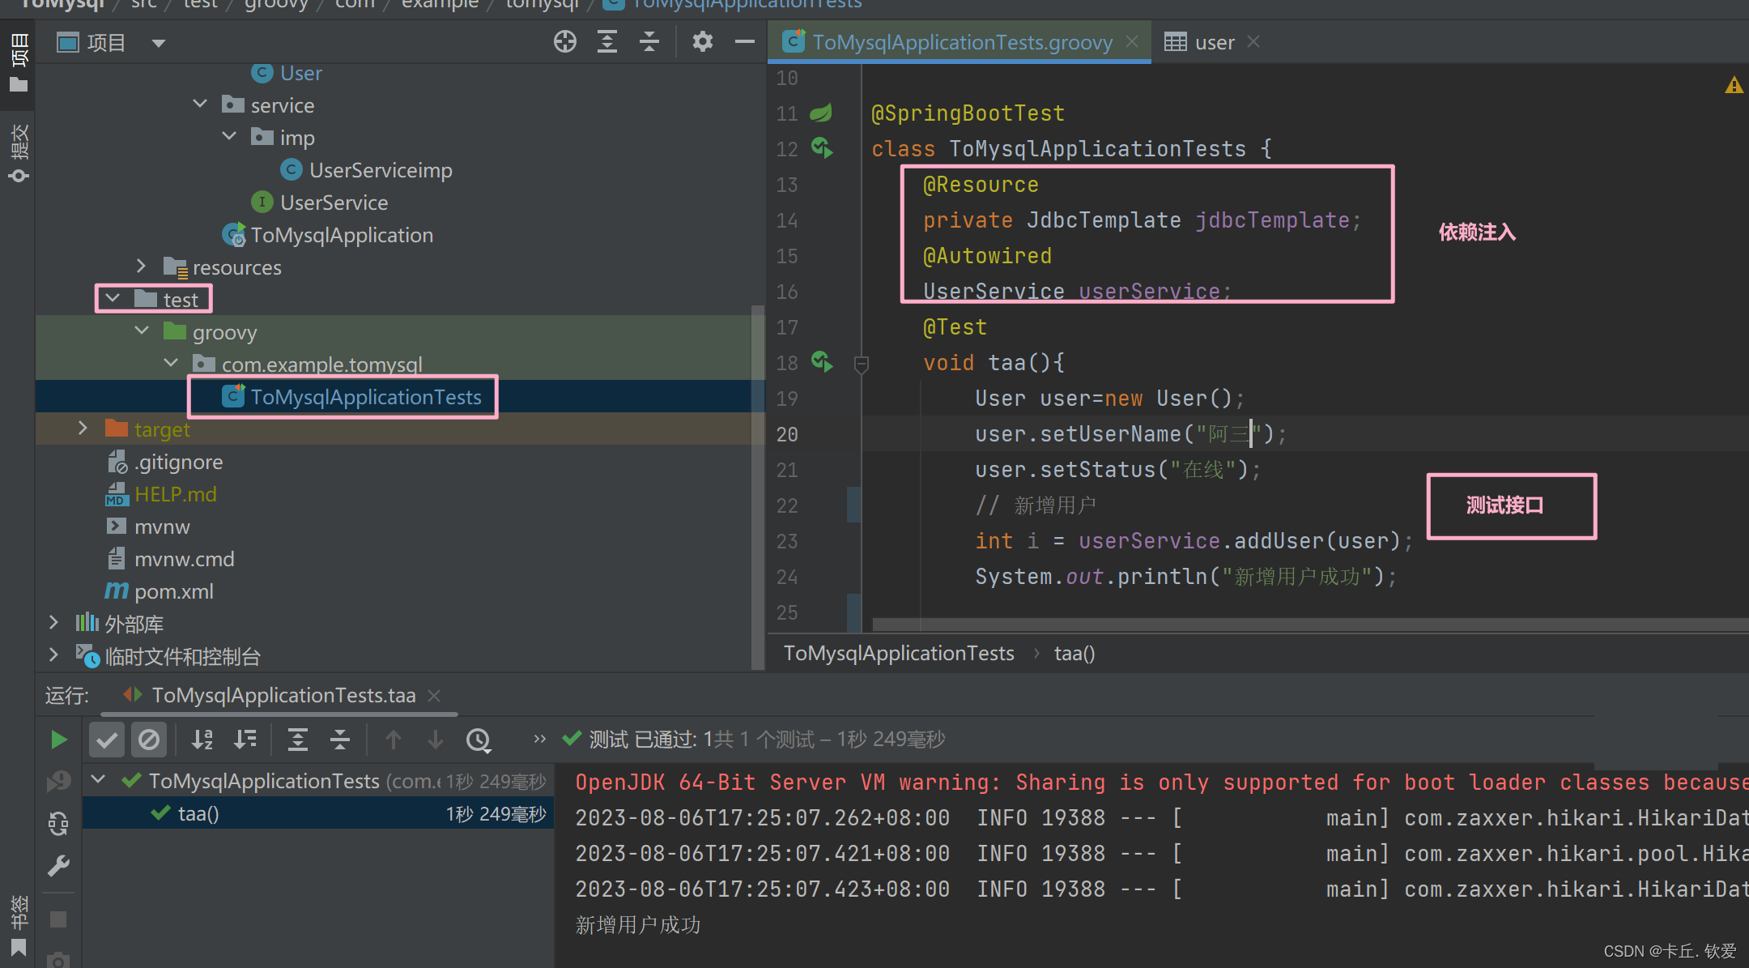Click the green rerun test play button
The height and width of the screenshot is (968, 1749).
click(58, 740)
